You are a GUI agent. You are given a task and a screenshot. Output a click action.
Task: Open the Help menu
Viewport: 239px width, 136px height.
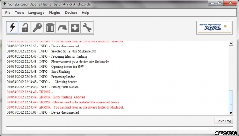(86, 13)
